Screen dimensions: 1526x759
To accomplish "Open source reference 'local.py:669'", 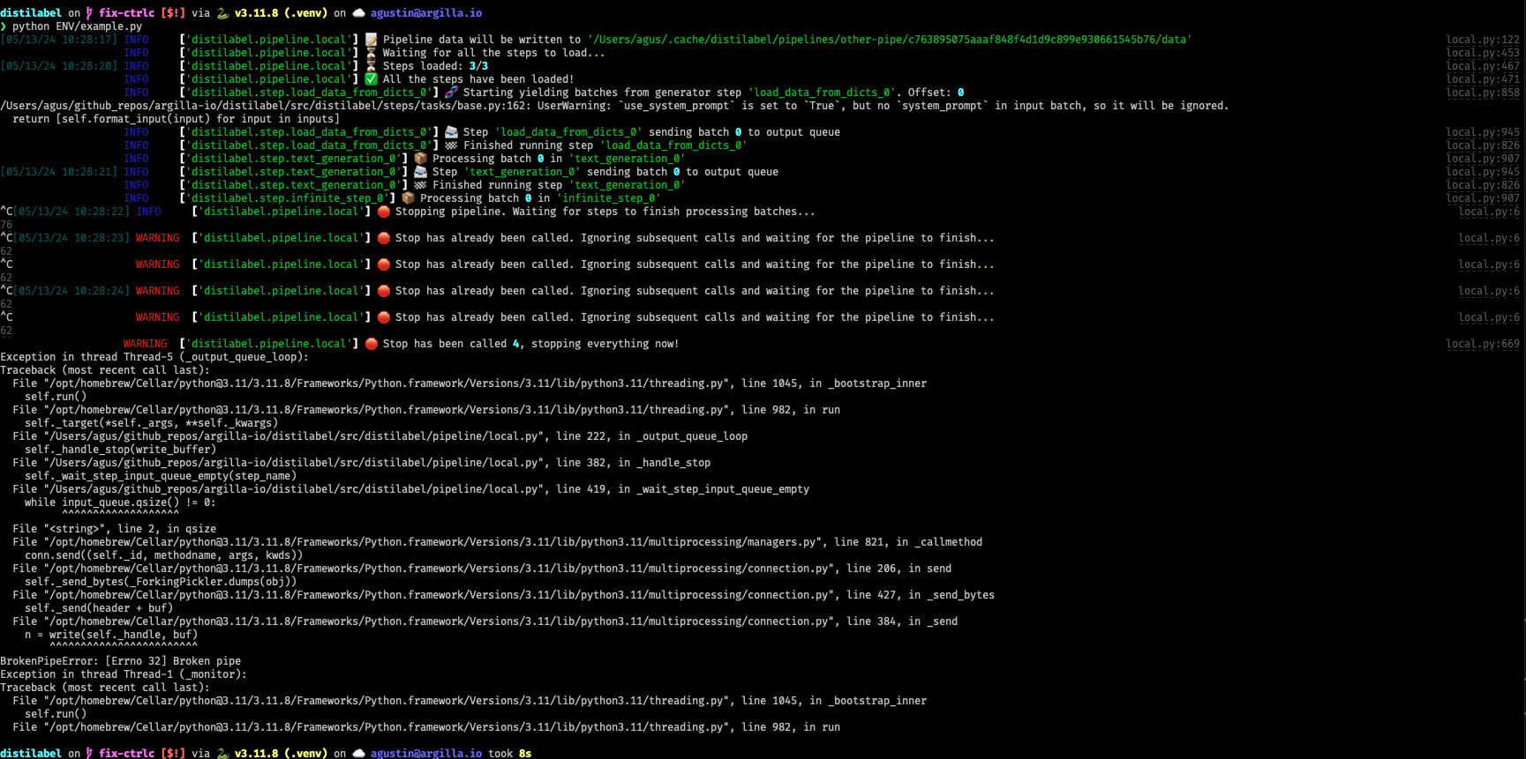I will click(x=1483, y=344).
